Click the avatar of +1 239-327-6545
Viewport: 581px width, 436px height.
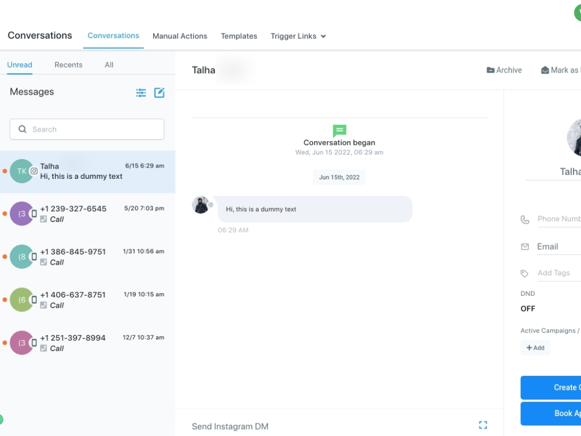[22, 213]
